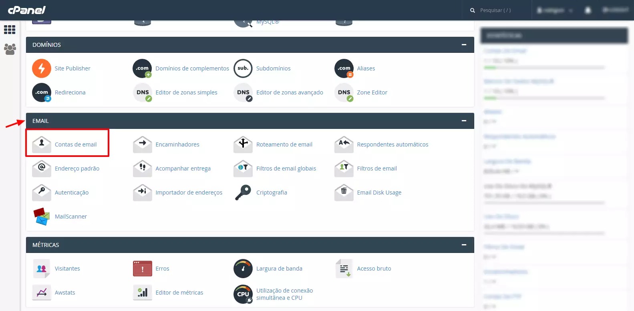Image resolution: width=634 pixels, height=311 pixels.
Task: Open the Email Disk Usage trash icon
Action: click(x=344, y=193)
